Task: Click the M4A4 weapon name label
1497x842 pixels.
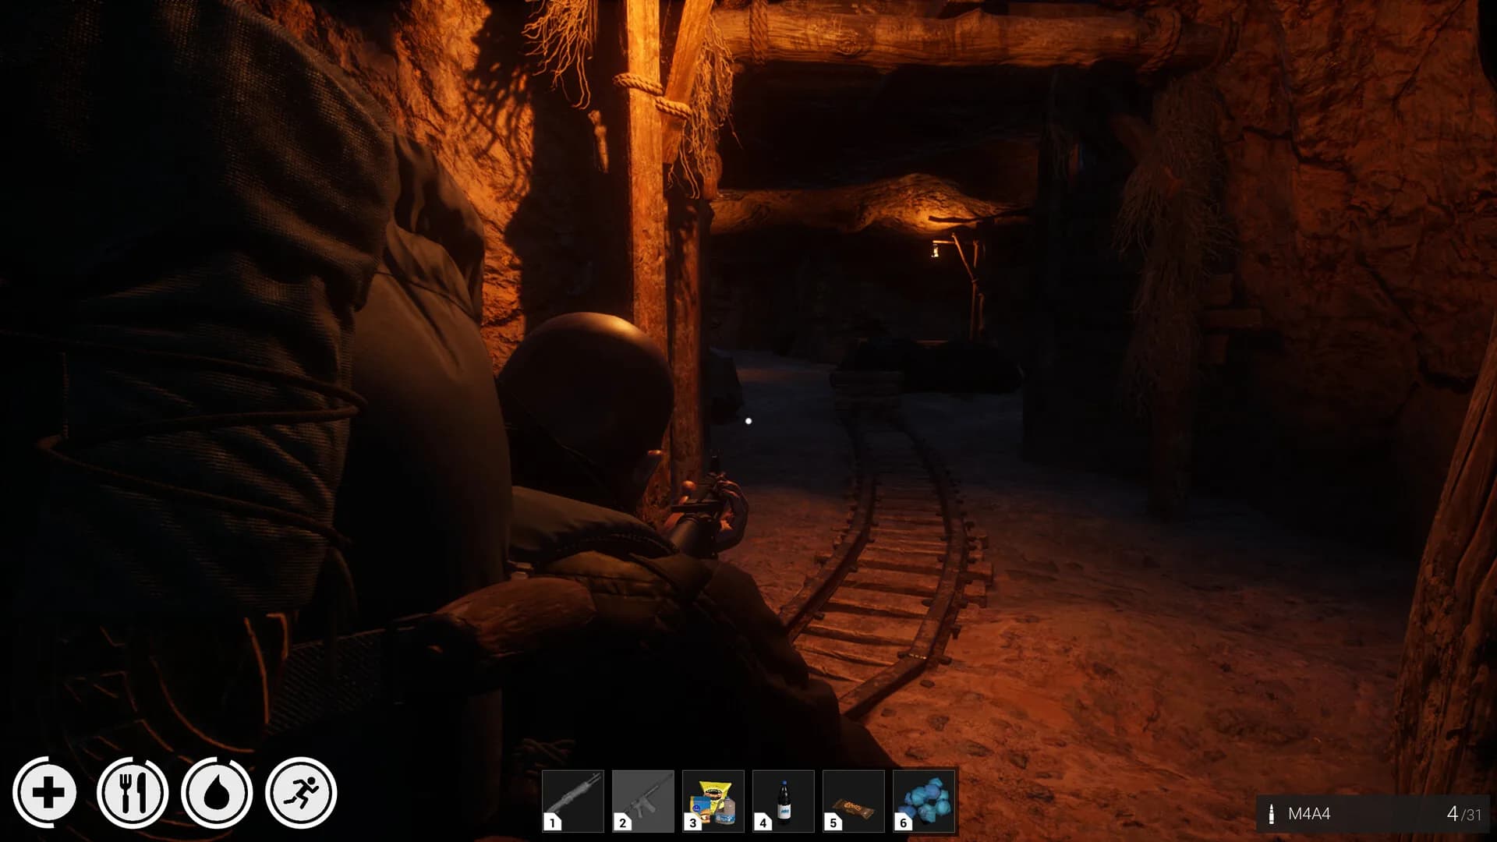Action: coord(1309,814)
